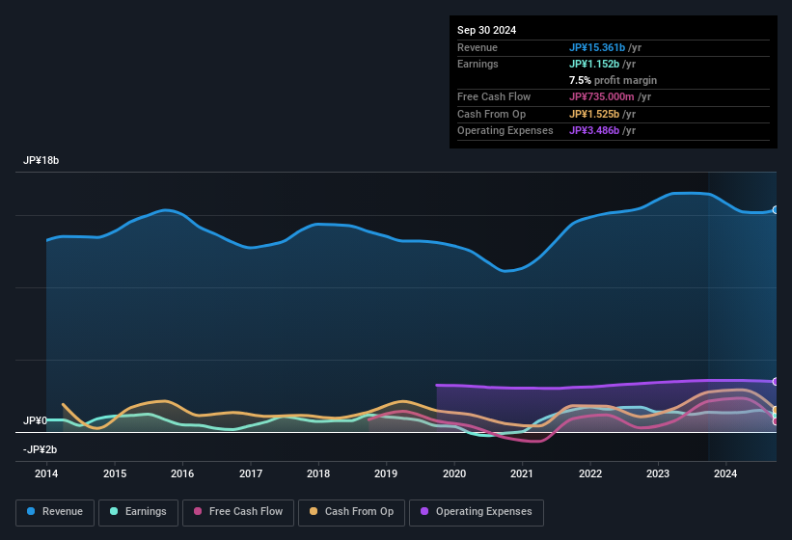792x540 pixels.
Task: Hide the Free Cash Flow series
Action: coord(238,512)
